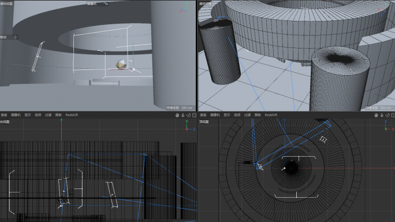395x222 pixels.
Task: Select the gold polyhedron object in perspective view
Action: pyautogui.click(x=121, y=64)
